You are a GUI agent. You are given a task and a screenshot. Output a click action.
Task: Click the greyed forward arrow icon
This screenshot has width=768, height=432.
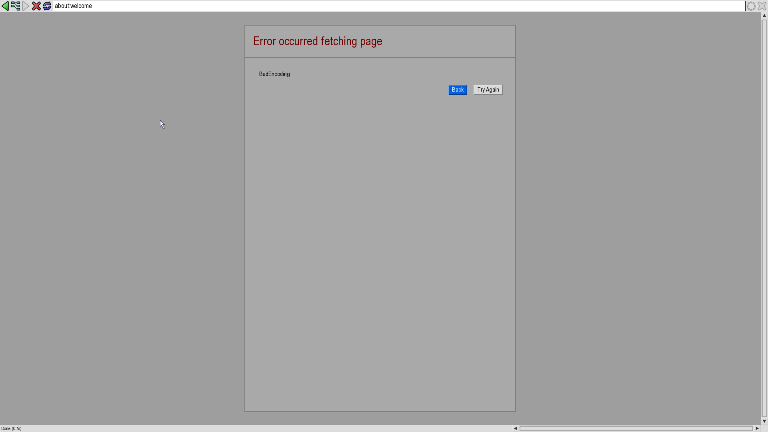pyautogui.click(x=26, y=6)
